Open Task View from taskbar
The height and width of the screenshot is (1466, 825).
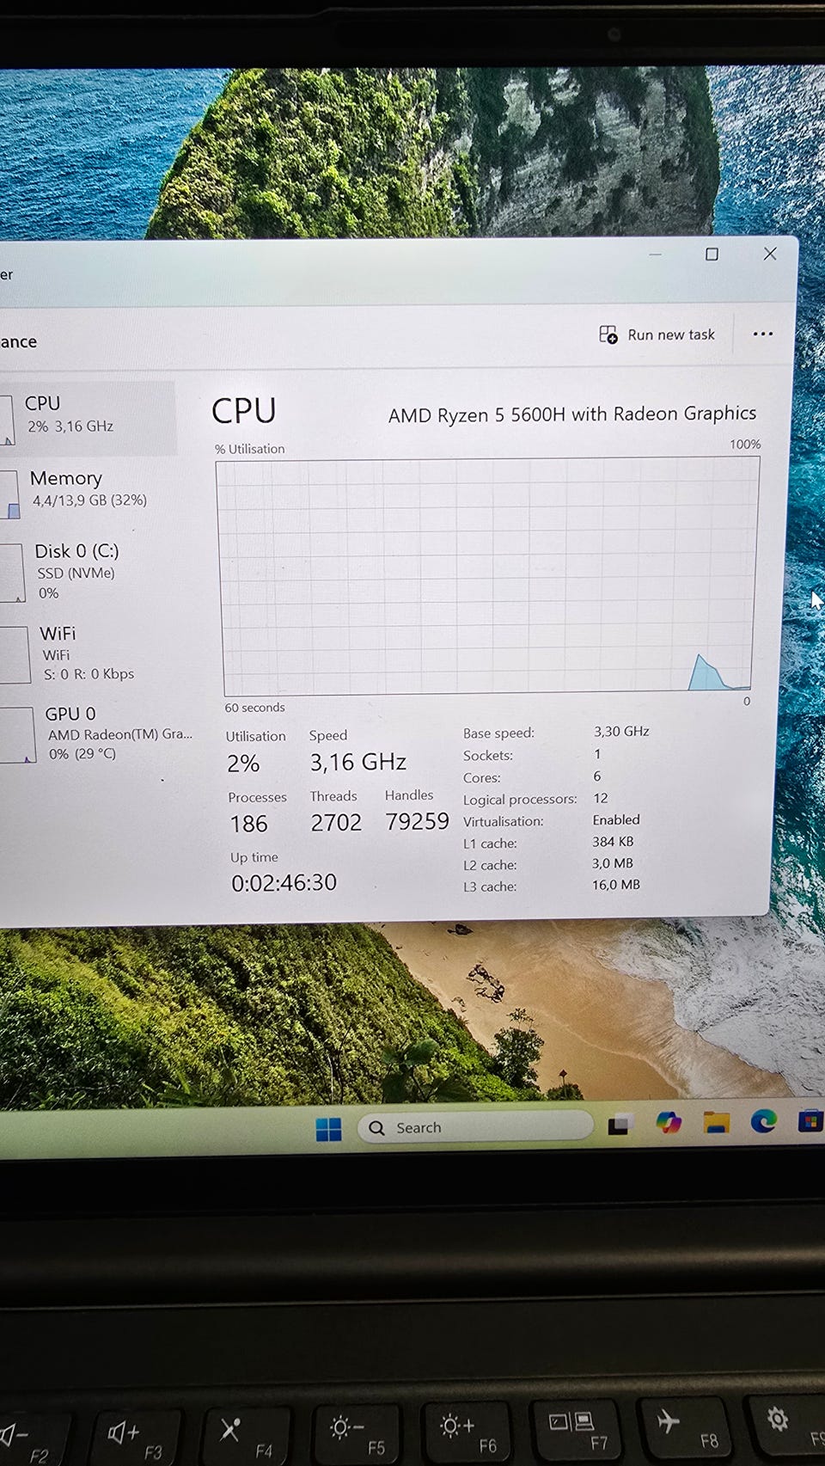620,1124
